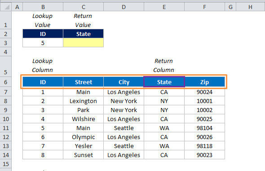
Task: Click the blue ID table header
Action: point(43,82)
